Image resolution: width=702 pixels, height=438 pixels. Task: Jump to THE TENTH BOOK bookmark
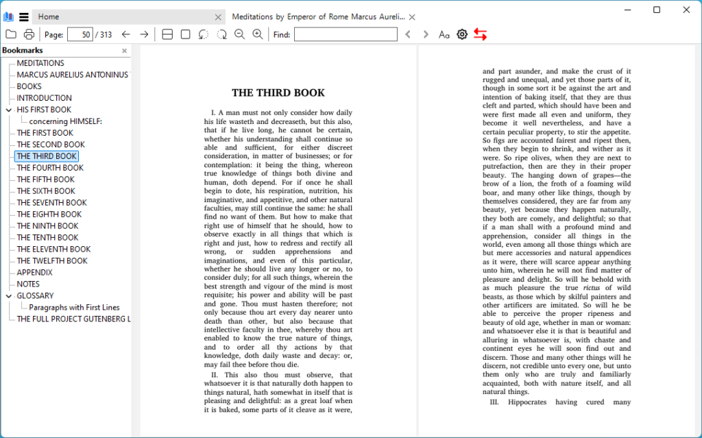click(47, 238)
